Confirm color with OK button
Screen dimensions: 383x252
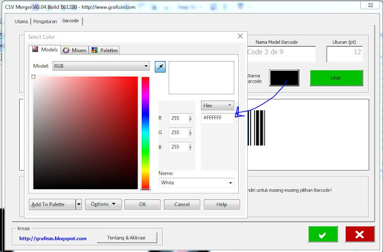tap(142, 204)
